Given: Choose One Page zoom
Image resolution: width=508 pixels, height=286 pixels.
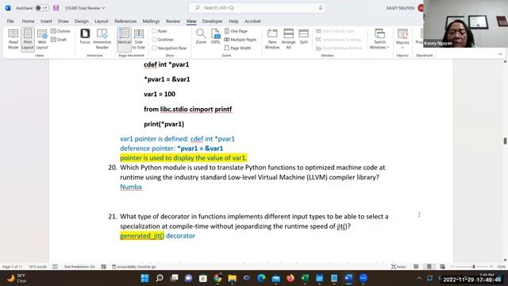Looking at the screenshot, I should (x=236, y=31).
